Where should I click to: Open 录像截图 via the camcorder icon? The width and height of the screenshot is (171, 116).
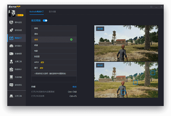[11, 54]
